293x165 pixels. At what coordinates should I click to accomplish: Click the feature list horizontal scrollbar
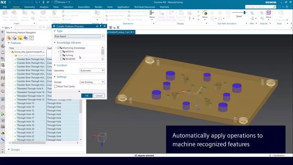[28, 143]
